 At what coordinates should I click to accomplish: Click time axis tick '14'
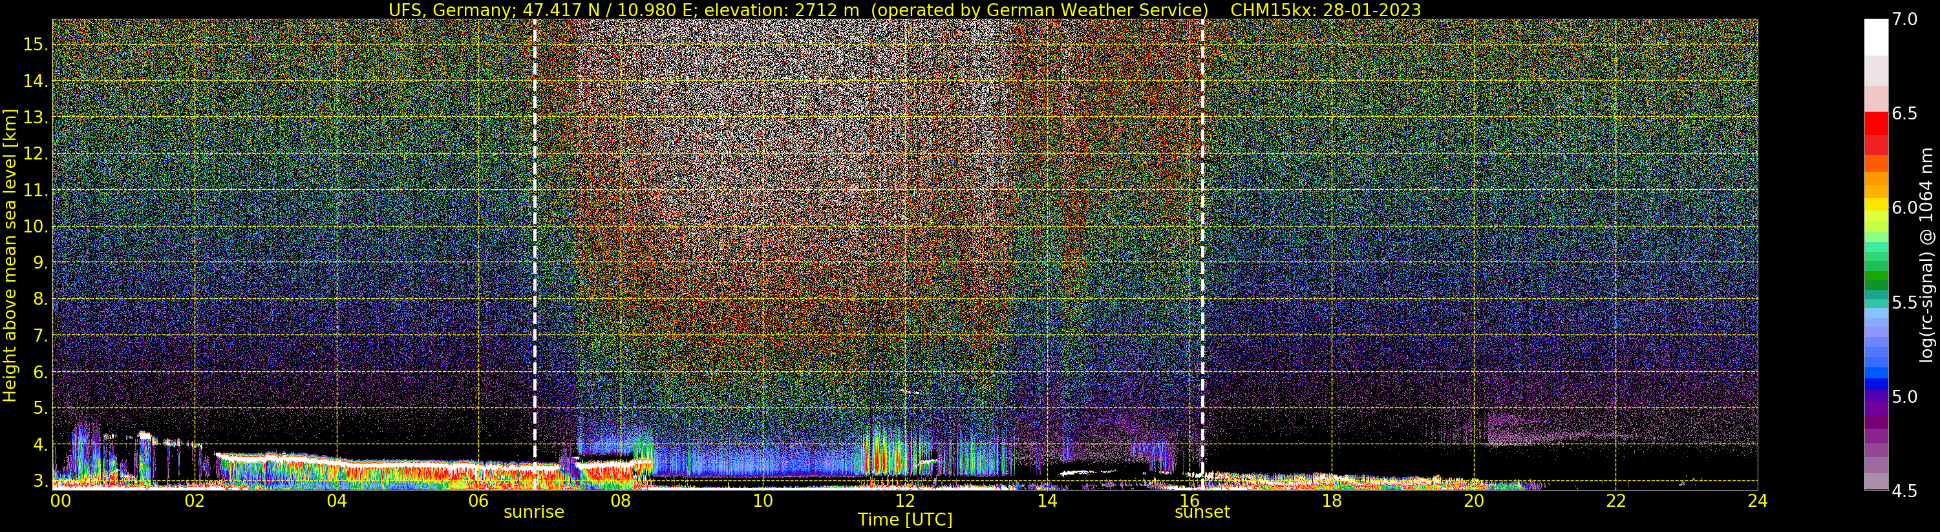point(1047,501)
